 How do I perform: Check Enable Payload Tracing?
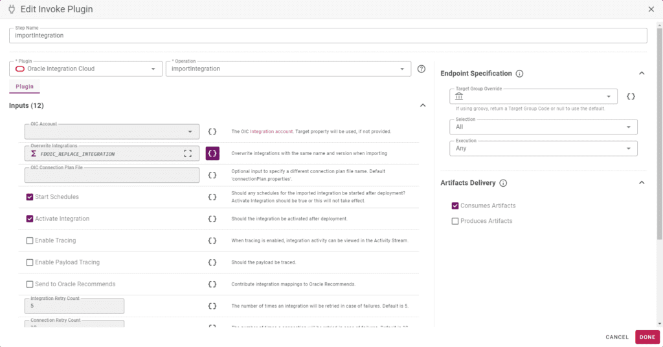point(30,262)
